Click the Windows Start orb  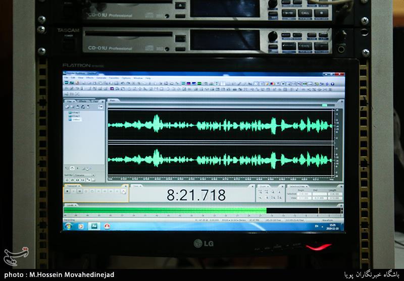pyautogui.click(x=67, y=226)
